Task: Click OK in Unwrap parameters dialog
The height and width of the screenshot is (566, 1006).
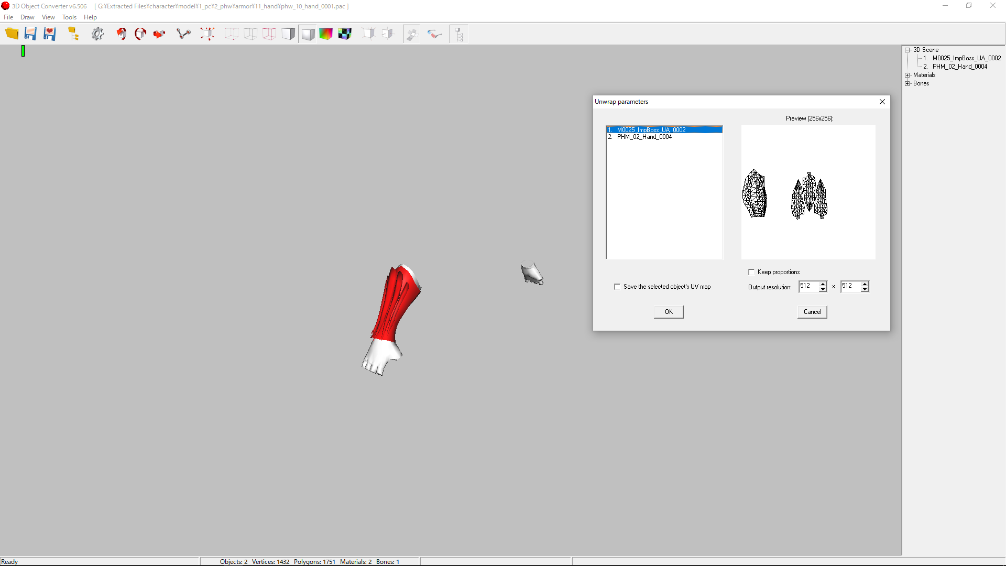Action: (x=669, y=312)
